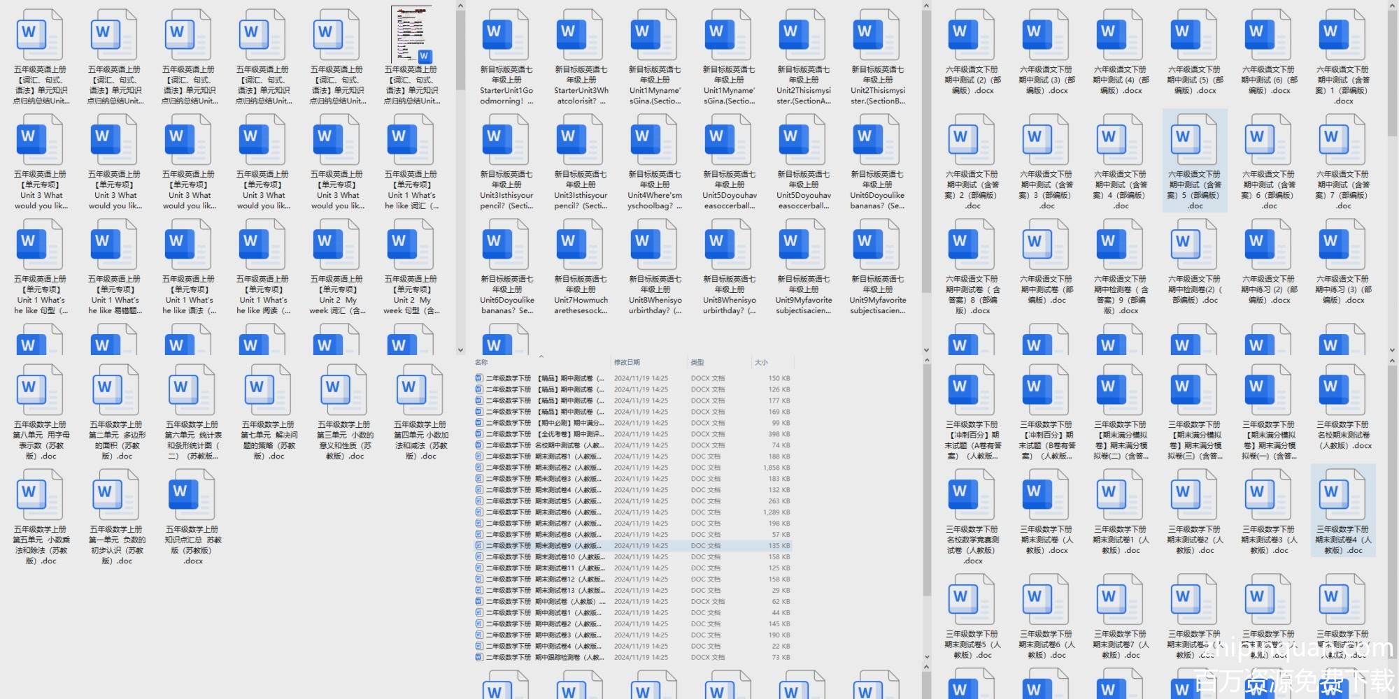Click the 名称 column header
Screen dimensions: 1399x699
[482, 362]
